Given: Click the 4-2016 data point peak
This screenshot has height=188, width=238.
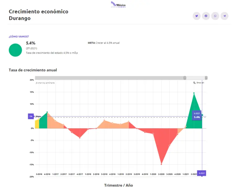Looking at the screenshot, I should click(x=47, y=112).
